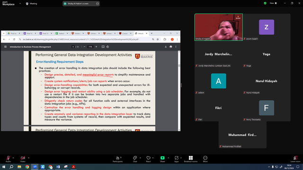Open Word from the taskbar

click(x=58, y=167)
